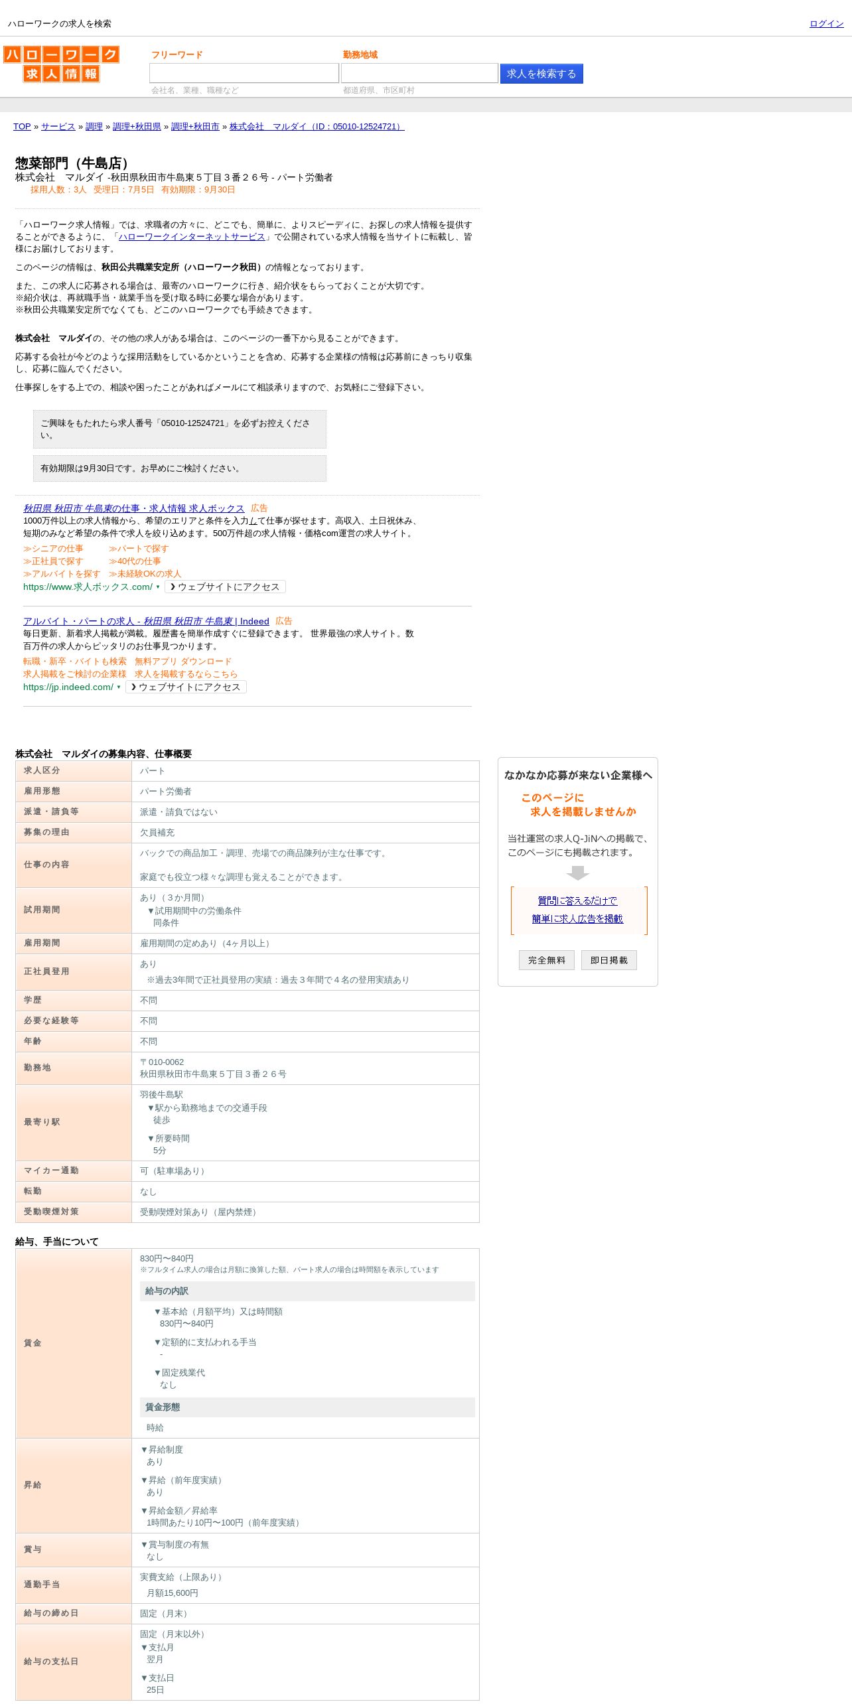This screenshot has width=852, height=1704.
Task: Select なかなか応募が来ない企業様へ heading
Action: pos(578,775)
